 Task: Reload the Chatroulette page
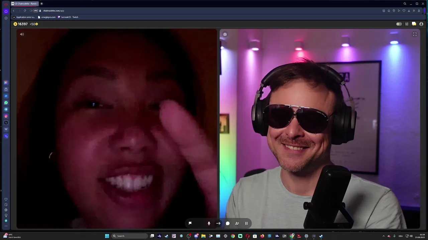coord(25,11)
